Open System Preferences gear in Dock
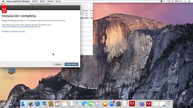Screen dimensions: 193x108 [119, 104]
